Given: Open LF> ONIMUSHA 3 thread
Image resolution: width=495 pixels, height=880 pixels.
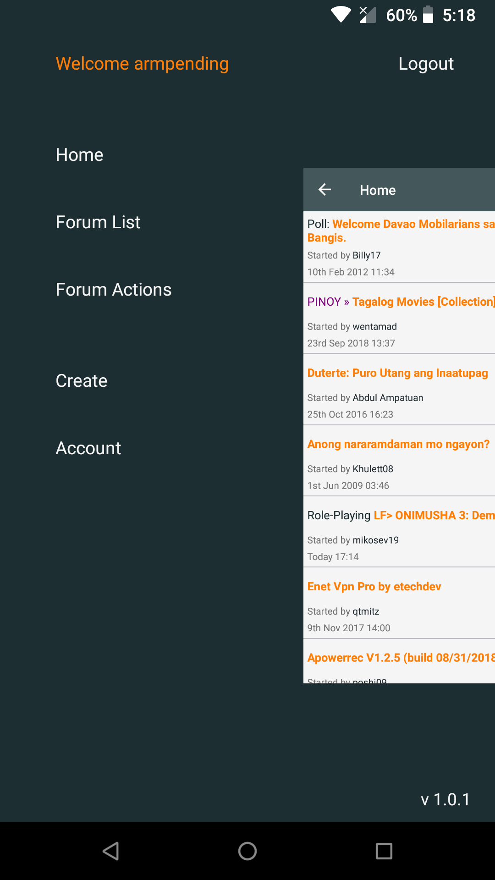Looking at the screenshot, I should [x=434, y=516].
